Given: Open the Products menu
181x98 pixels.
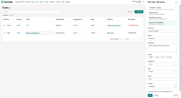Looking at the screenshot, I should coord(52,2).
